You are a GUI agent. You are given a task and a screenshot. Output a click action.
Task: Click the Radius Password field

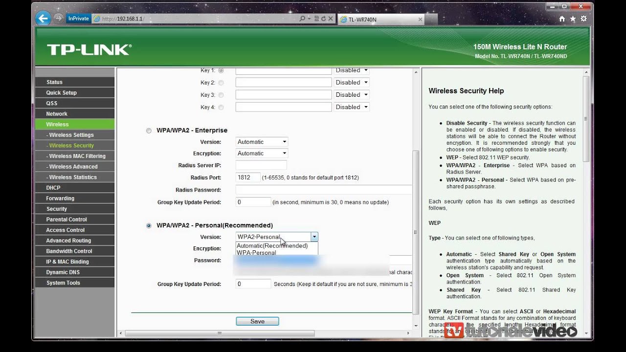tap(324, 190)
